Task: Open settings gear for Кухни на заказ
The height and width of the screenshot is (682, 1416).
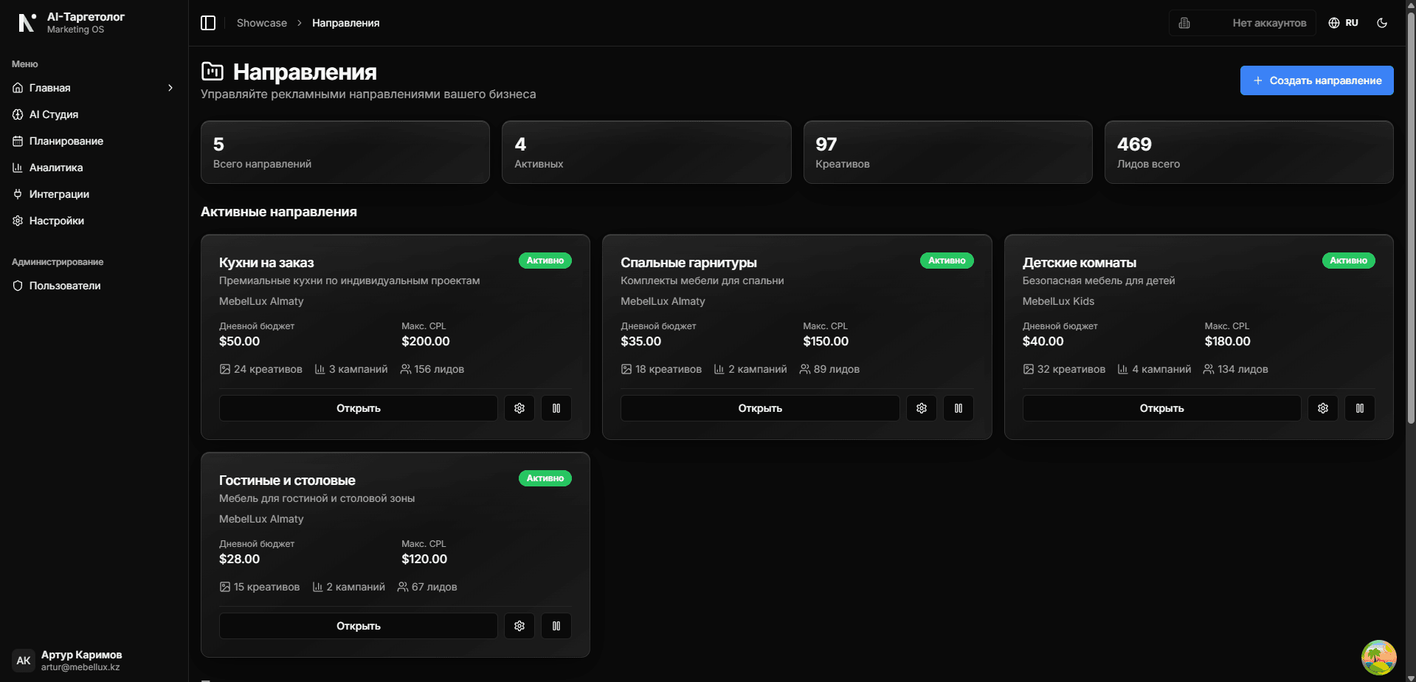Action: click(519, 408)
